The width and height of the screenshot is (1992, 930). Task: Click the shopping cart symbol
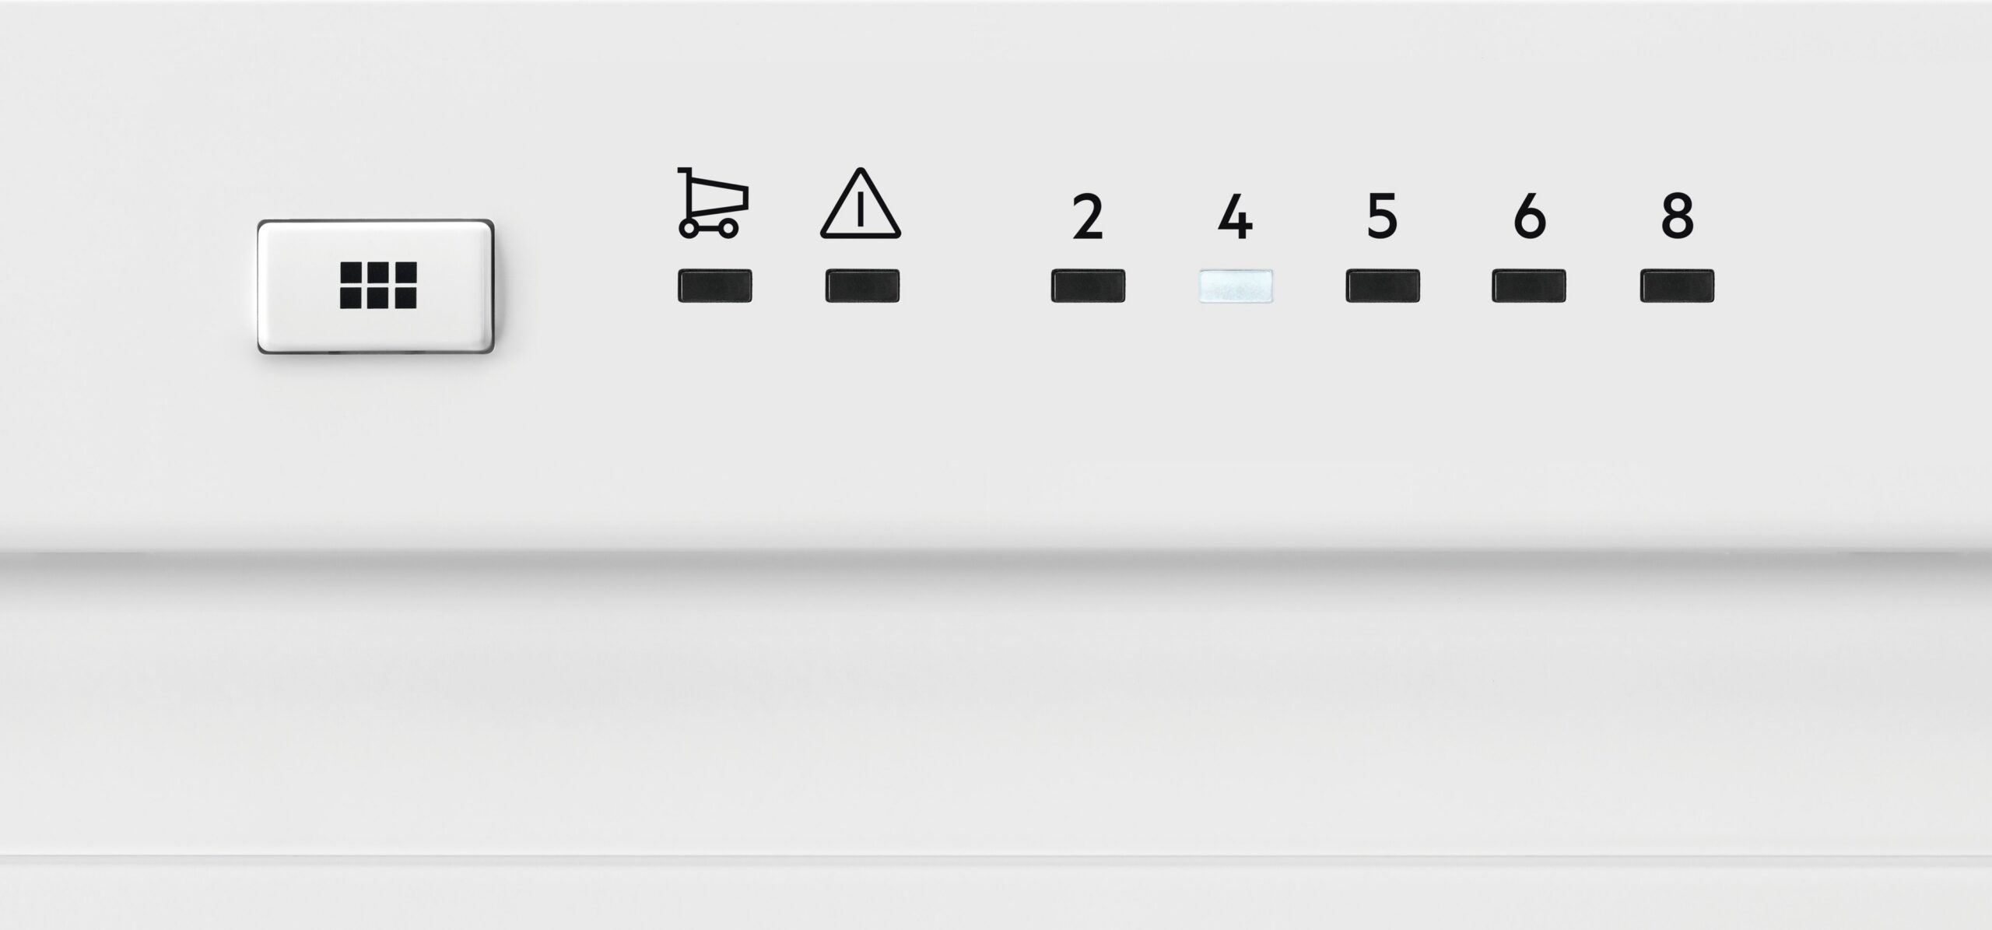[713, 202]
